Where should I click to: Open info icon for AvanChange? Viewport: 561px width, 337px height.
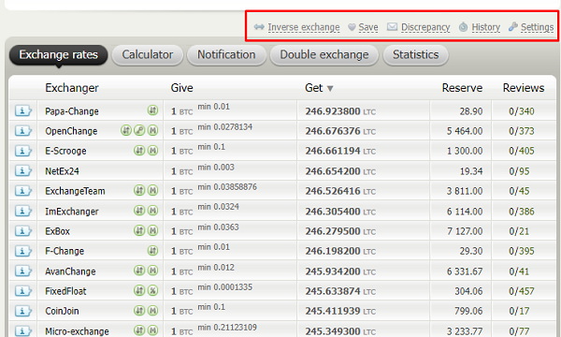tap(23, 271)
